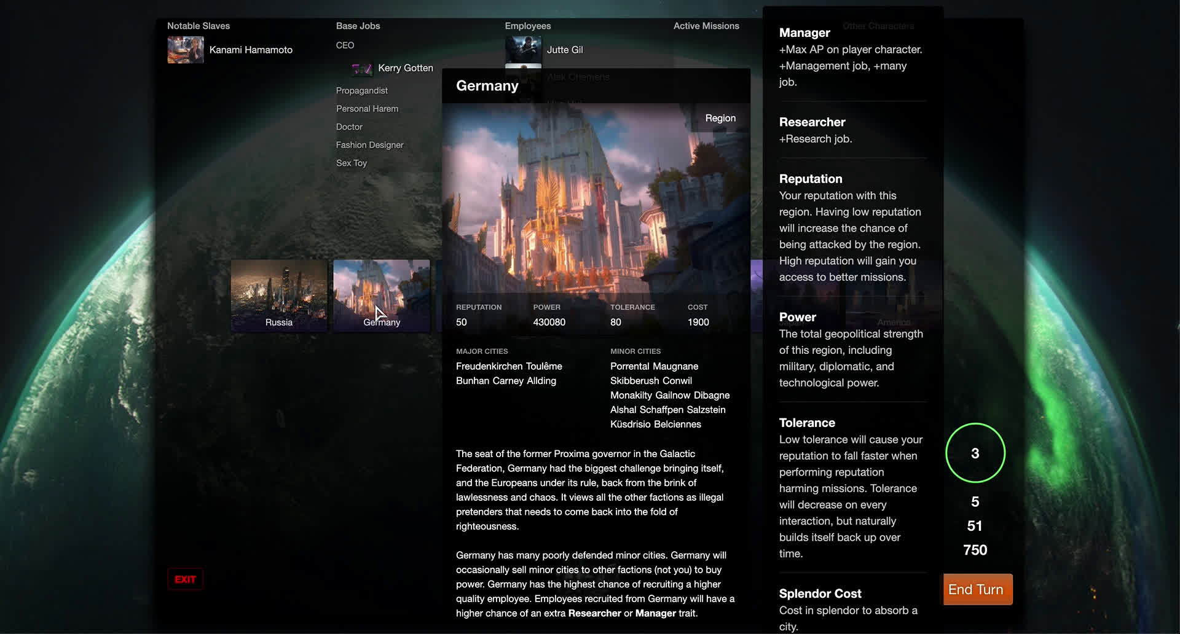Screen dimensions: 1180x634
Task: Click the green action points circle
Action: (975, 453)
